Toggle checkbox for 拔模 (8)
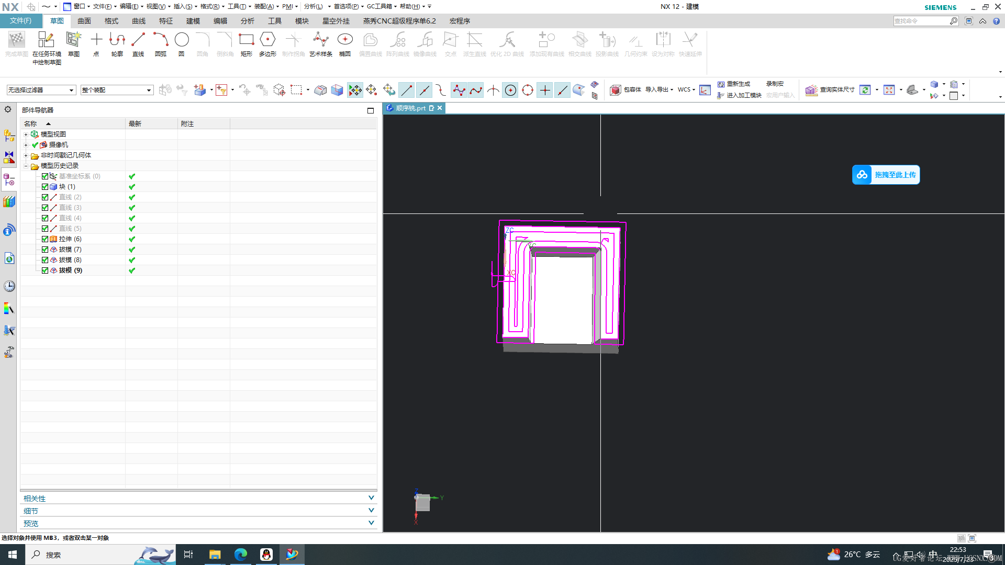Image resolution: width=1005 pixels, height=565 pixels. pyautogui.click(x=45, y=260)
